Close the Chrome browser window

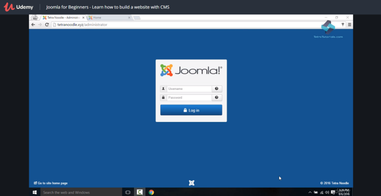(347, 17)
